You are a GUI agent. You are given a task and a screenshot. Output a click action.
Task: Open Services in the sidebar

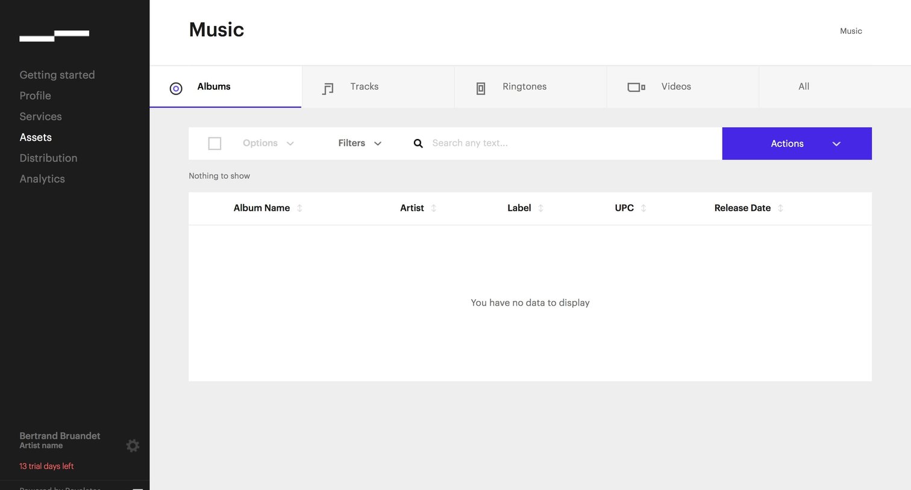pyautogui.click(x=40, y=116)
